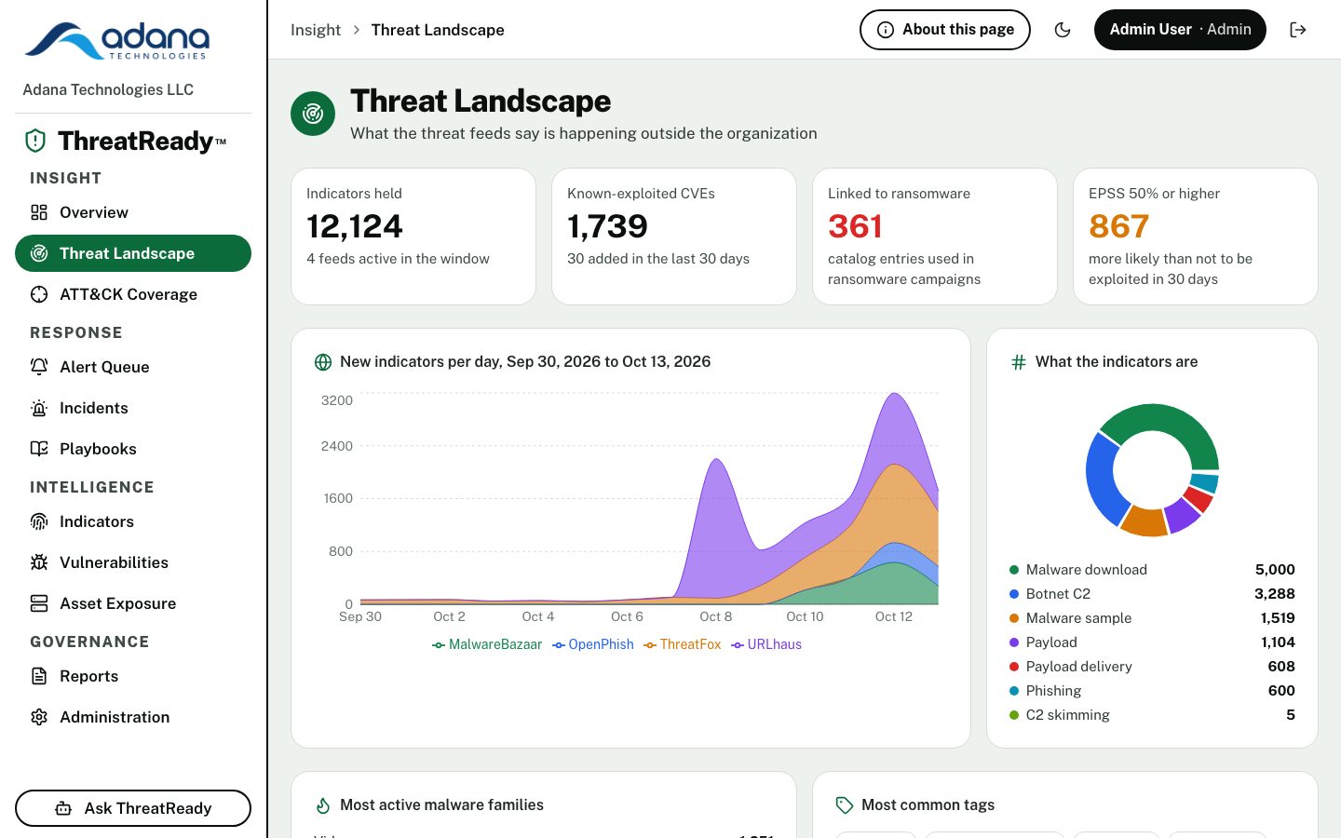The height and width of the screenshot is (838, 1341).
Task: Open Reports
Action: tap(133, 676)
